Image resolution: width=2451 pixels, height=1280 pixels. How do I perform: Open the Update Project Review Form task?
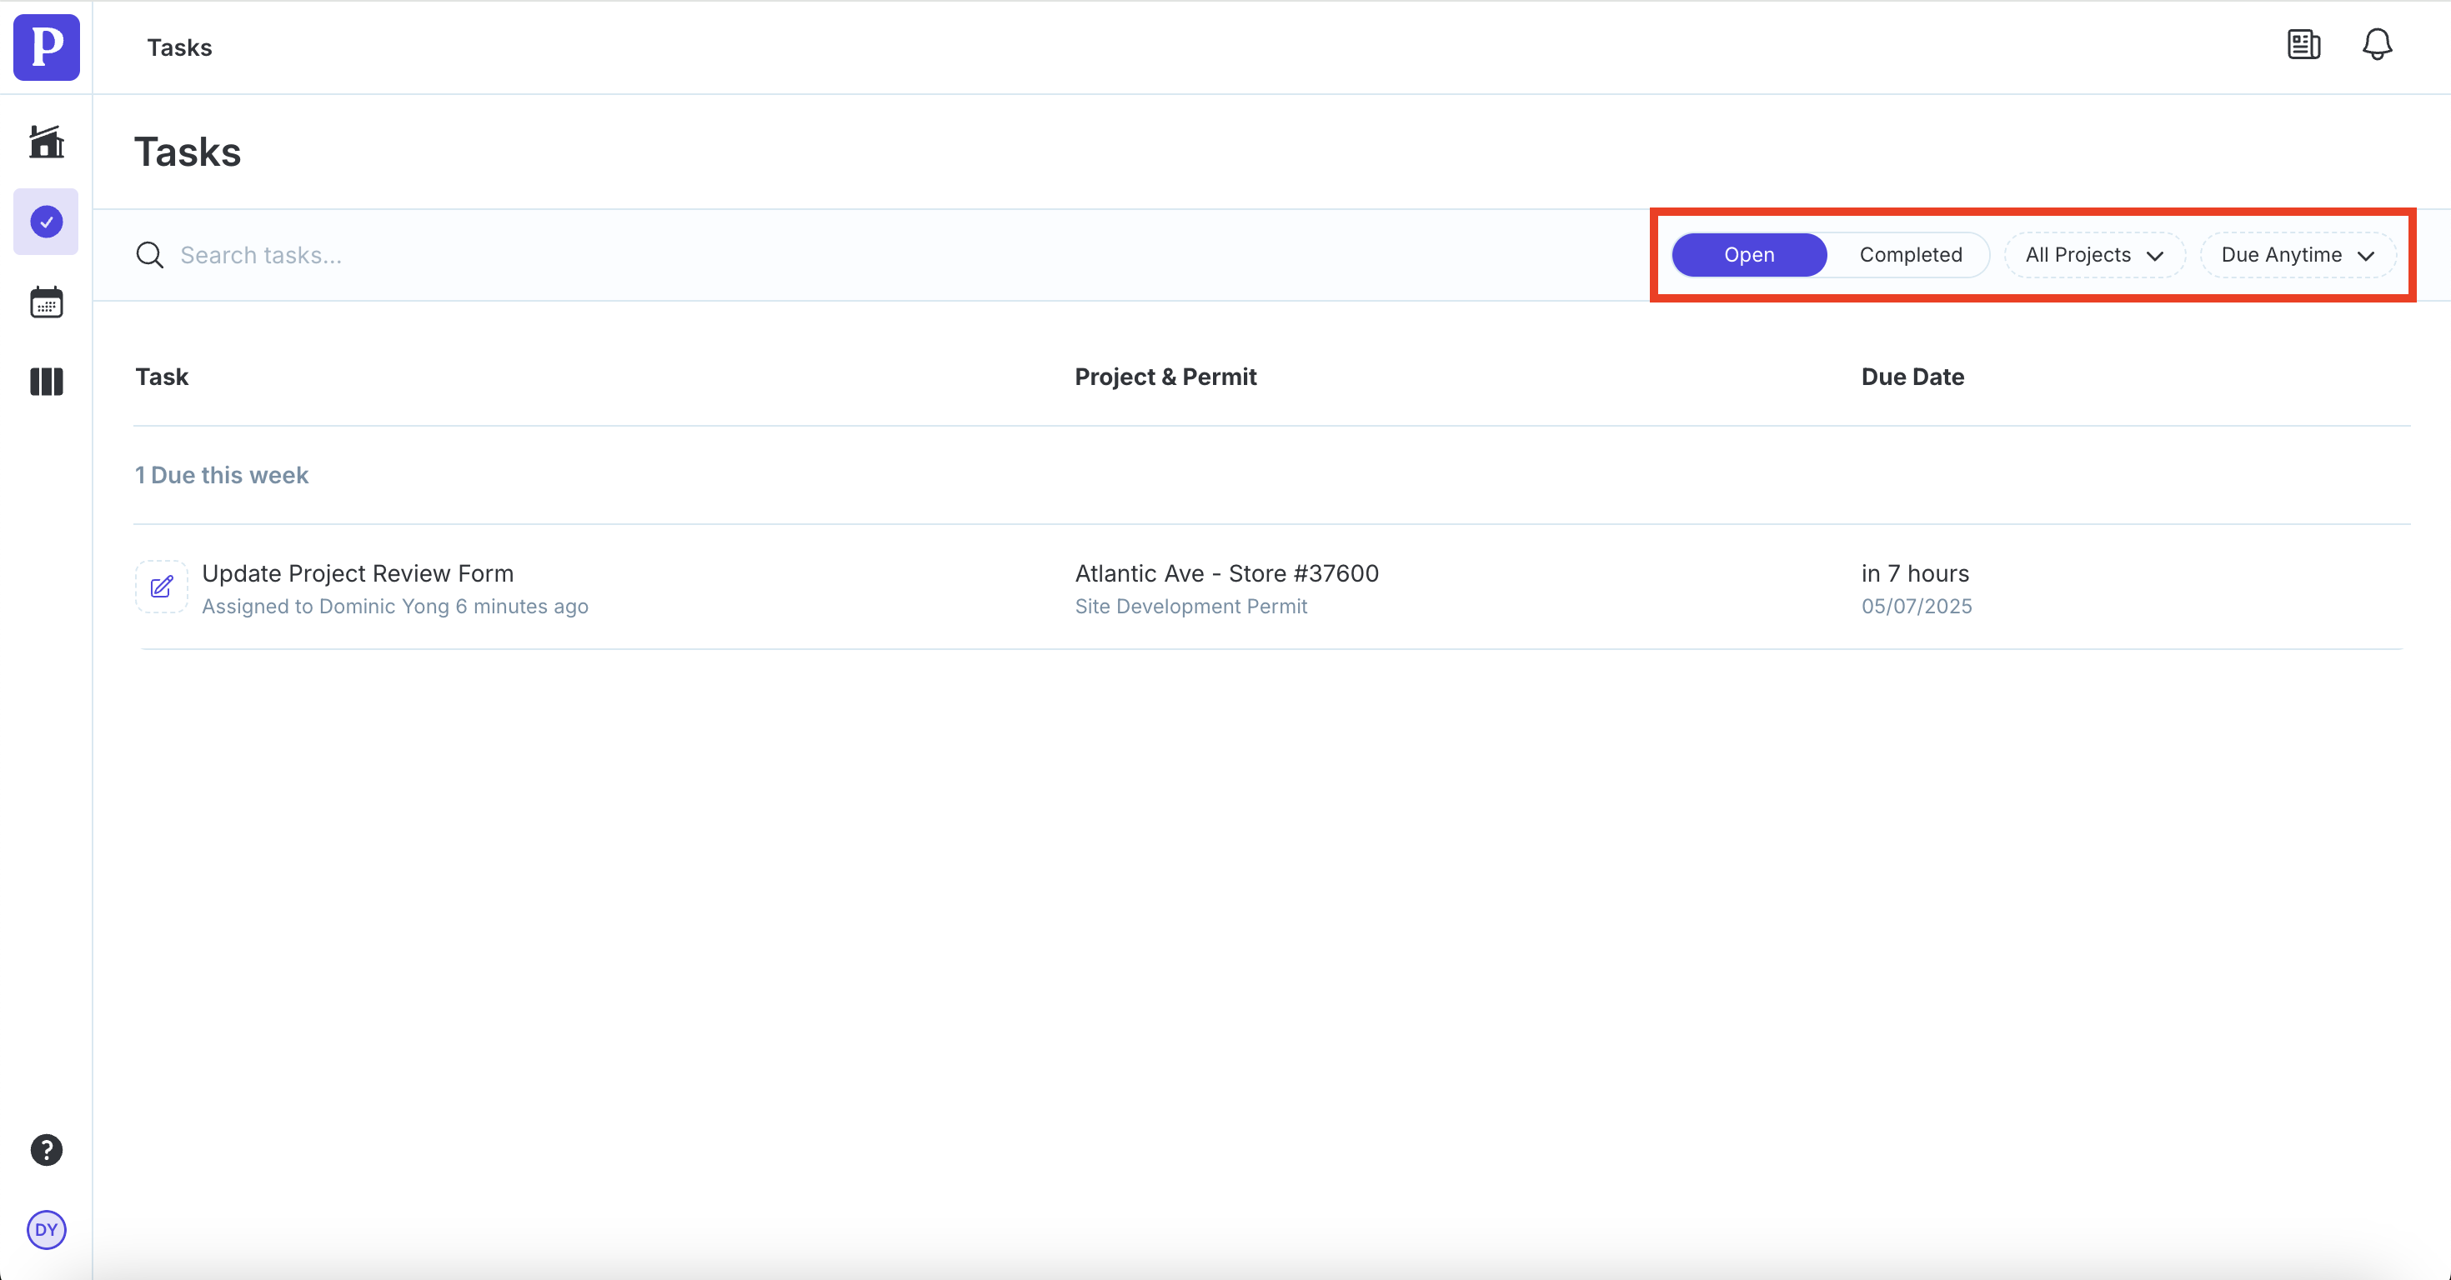358,573
